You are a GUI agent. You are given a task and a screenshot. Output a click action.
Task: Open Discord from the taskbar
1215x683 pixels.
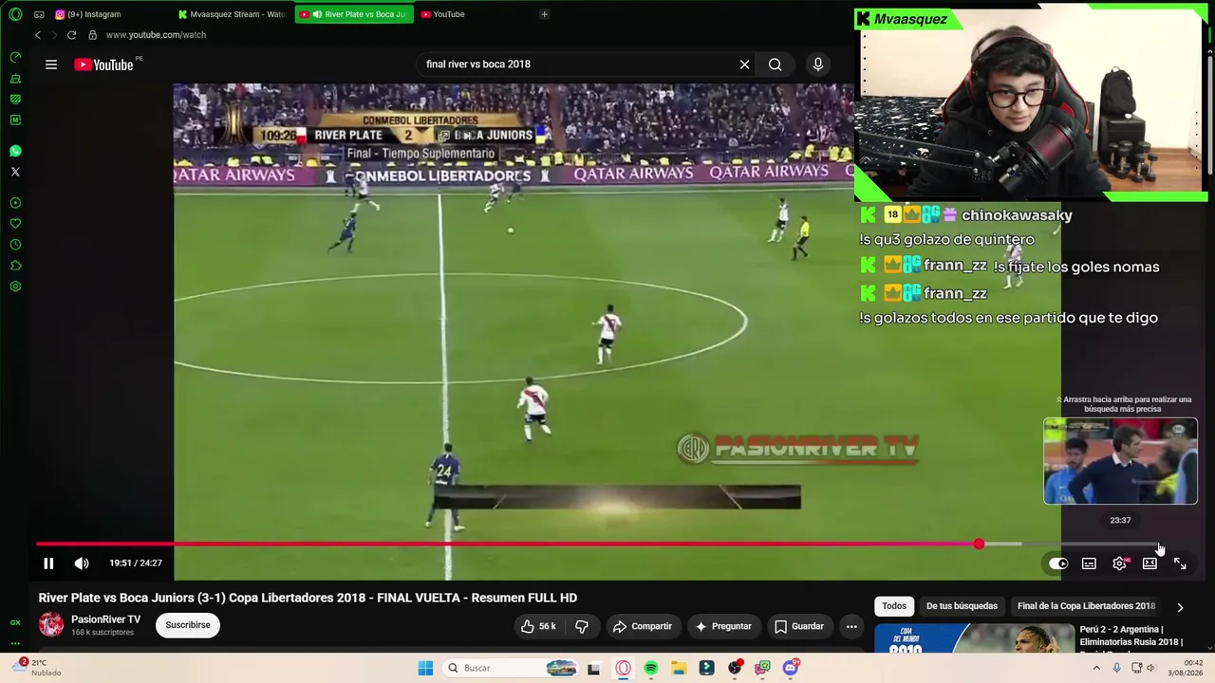coord(791,668)
